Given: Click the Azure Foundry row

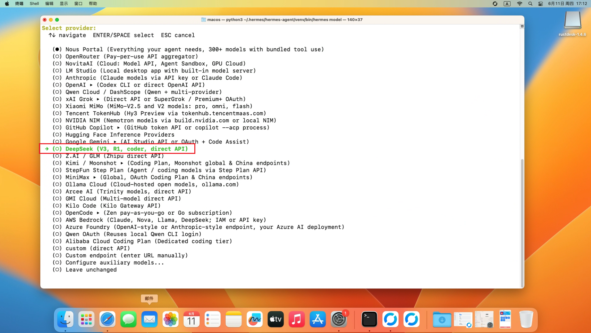Looking at the screenshot, I should pyautogui.click(x=198, y=227).
